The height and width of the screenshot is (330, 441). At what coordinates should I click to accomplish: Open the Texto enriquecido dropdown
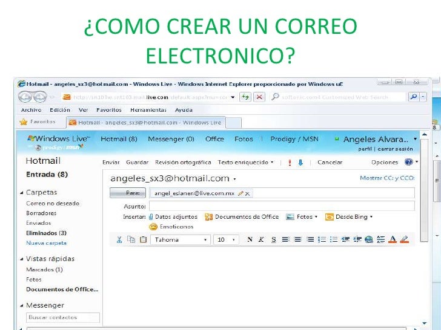click(x=245, y=162)
